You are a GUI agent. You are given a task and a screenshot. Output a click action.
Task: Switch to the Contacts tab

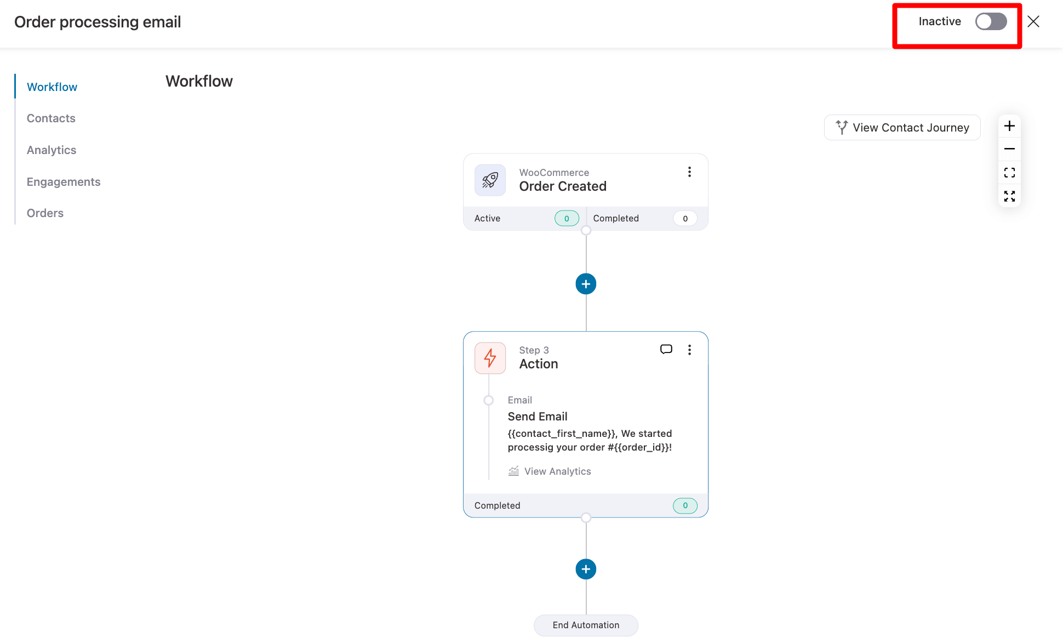click(x=51, y=118)
